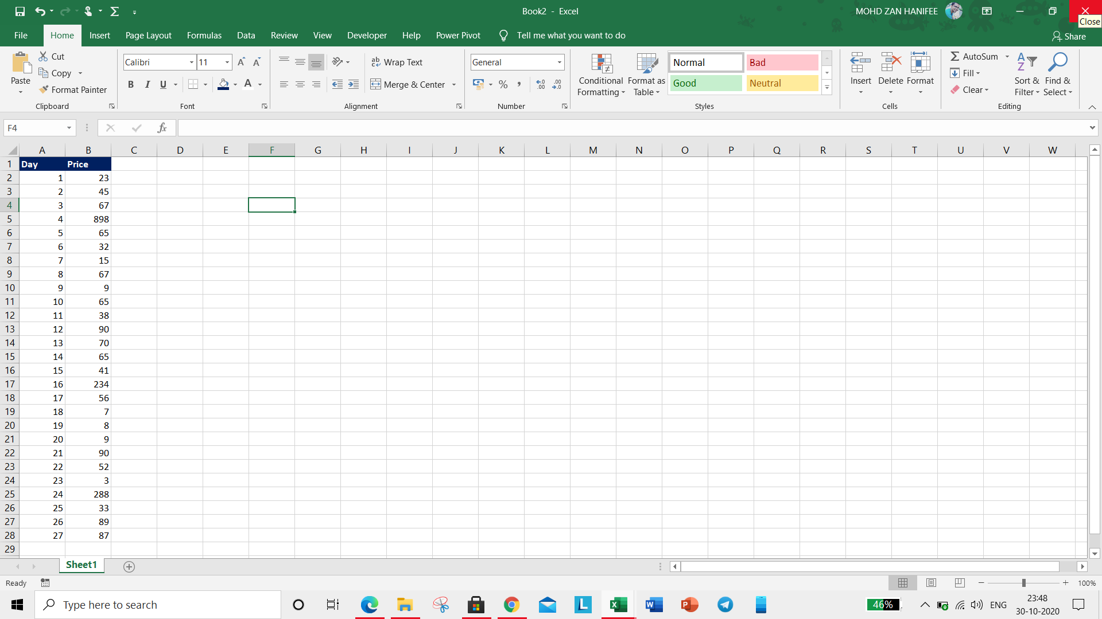Toggle Bold formatting
The image size is (1102, 619).
point(131,84)
